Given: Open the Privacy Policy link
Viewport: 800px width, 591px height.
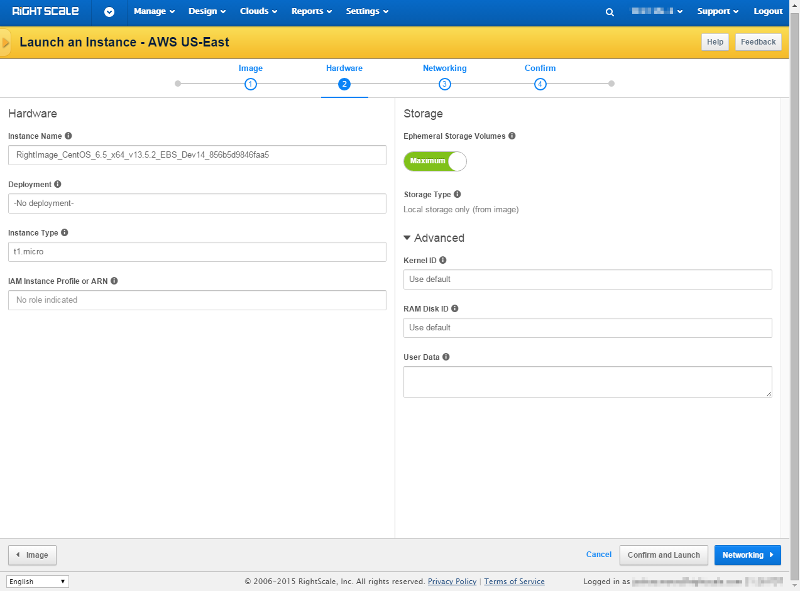Looking at the screenshot, I should 452,582.
